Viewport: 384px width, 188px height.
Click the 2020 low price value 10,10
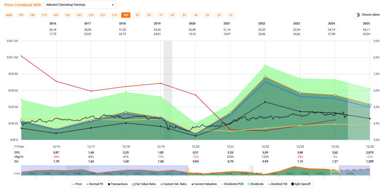pyautogui.click(x=192, y=33)
